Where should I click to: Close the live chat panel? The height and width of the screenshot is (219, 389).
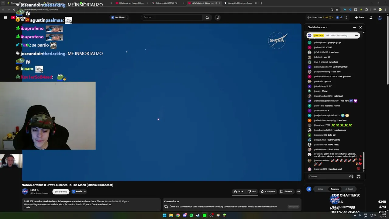point(360,27)
